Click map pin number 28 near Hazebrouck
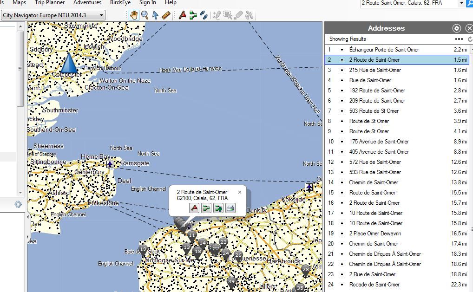 click(306, 271)
